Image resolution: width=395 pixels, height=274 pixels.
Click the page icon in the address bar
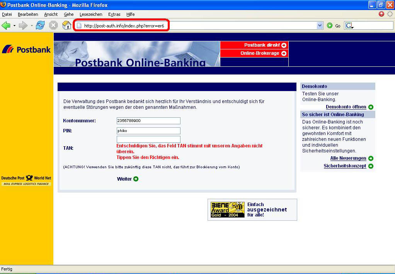tap(79, 26)
